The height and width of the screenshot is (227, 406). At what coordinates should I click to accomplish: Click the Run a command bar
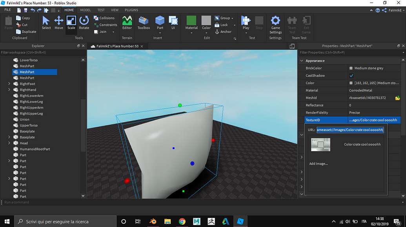(x=203, y=202)
